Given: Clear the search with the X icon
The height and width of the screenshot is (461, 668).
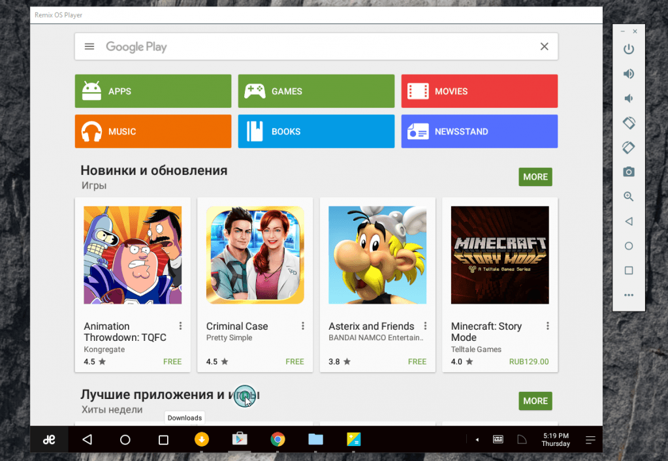Looking at the screenshot, I should (544, 46).
